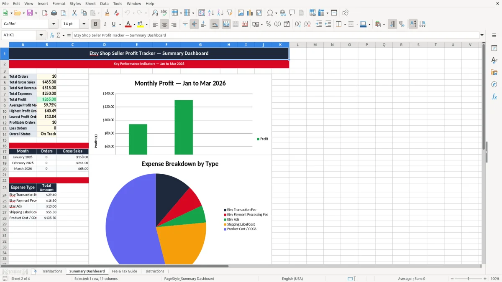
Task: Toggle Align Right
Action: point(174,24)
